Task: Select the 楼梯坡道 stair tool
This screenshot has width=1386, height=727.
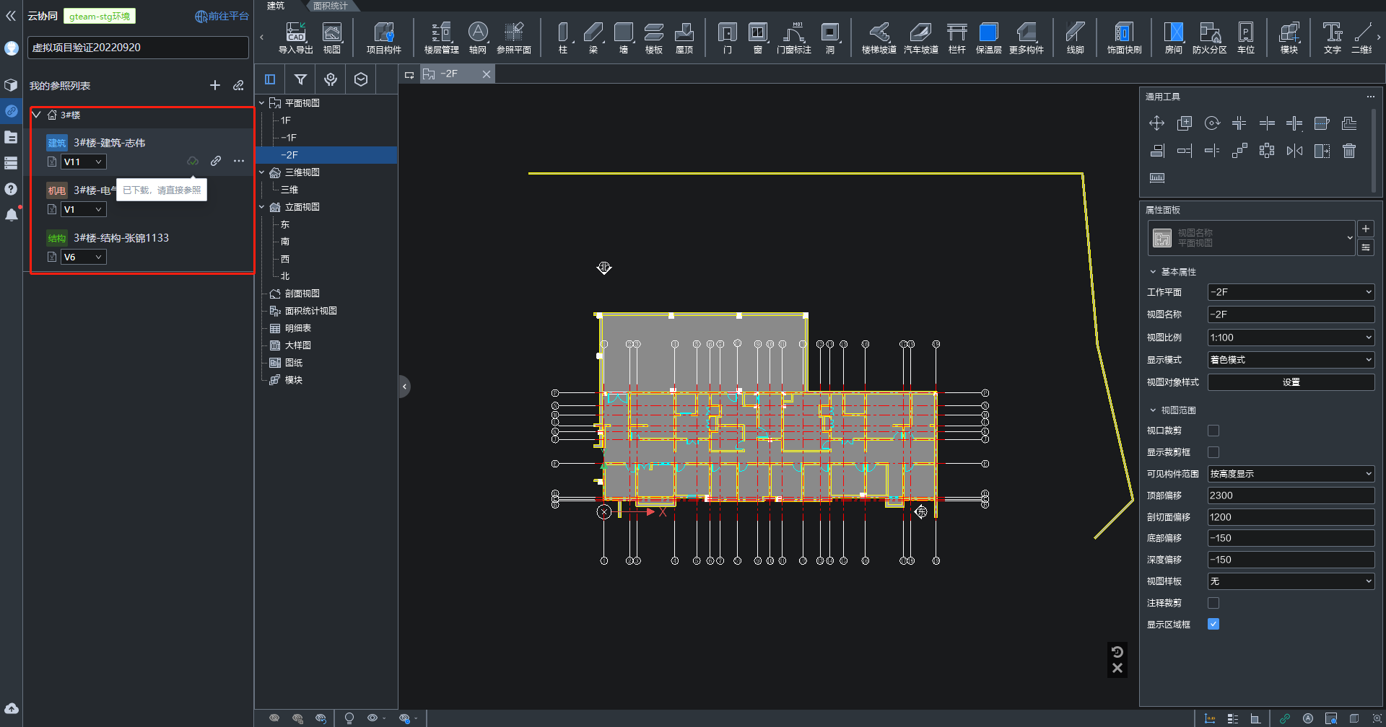Action: point(879,38)
